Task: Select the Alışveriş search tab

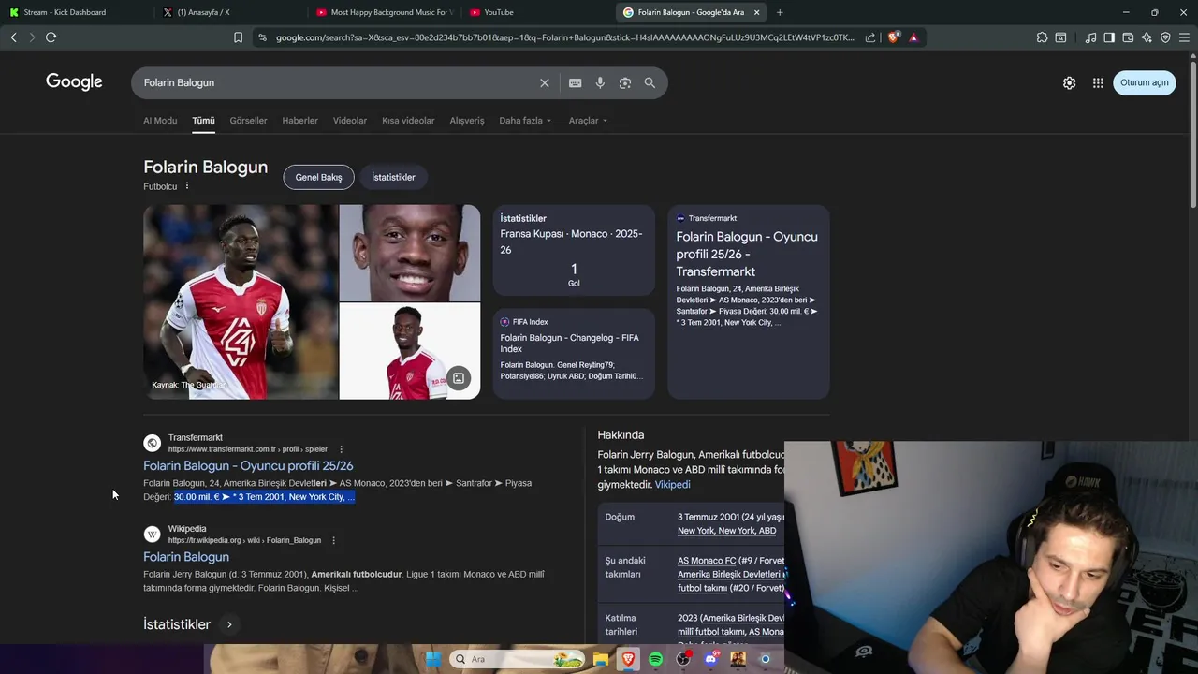Action: 467,121
